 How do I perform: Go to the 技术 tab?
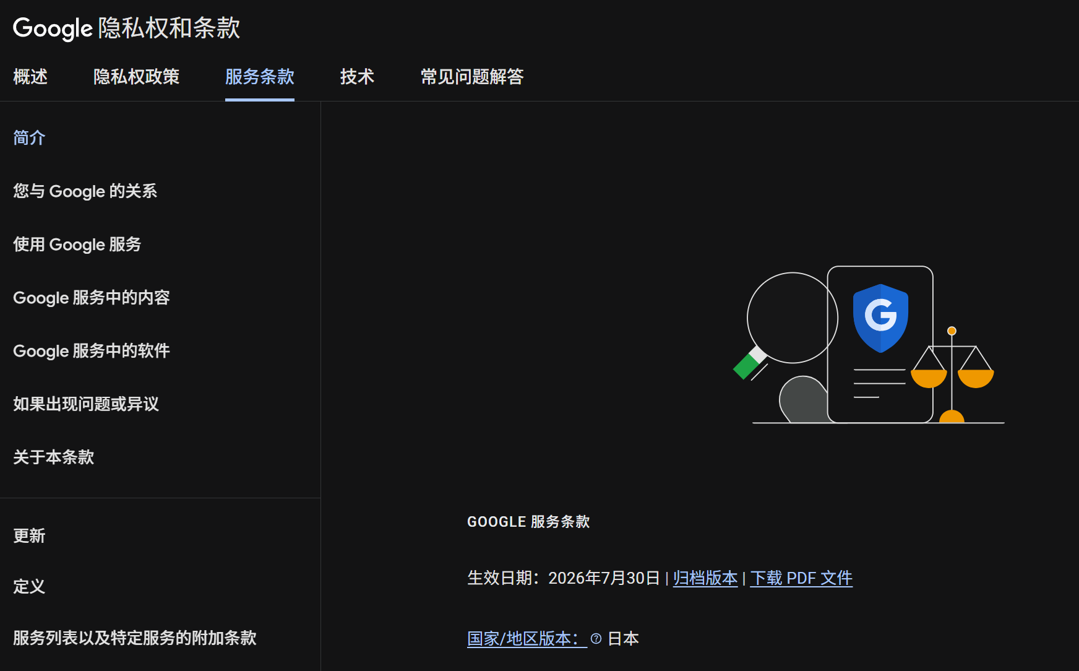tap(357, 77)
